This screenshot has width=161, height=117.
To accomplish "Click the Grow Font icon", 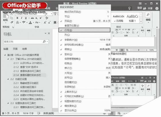I will tap(45, 22).
